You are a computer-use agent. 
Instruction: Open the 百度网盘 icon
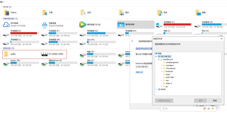tap(44, 25)
